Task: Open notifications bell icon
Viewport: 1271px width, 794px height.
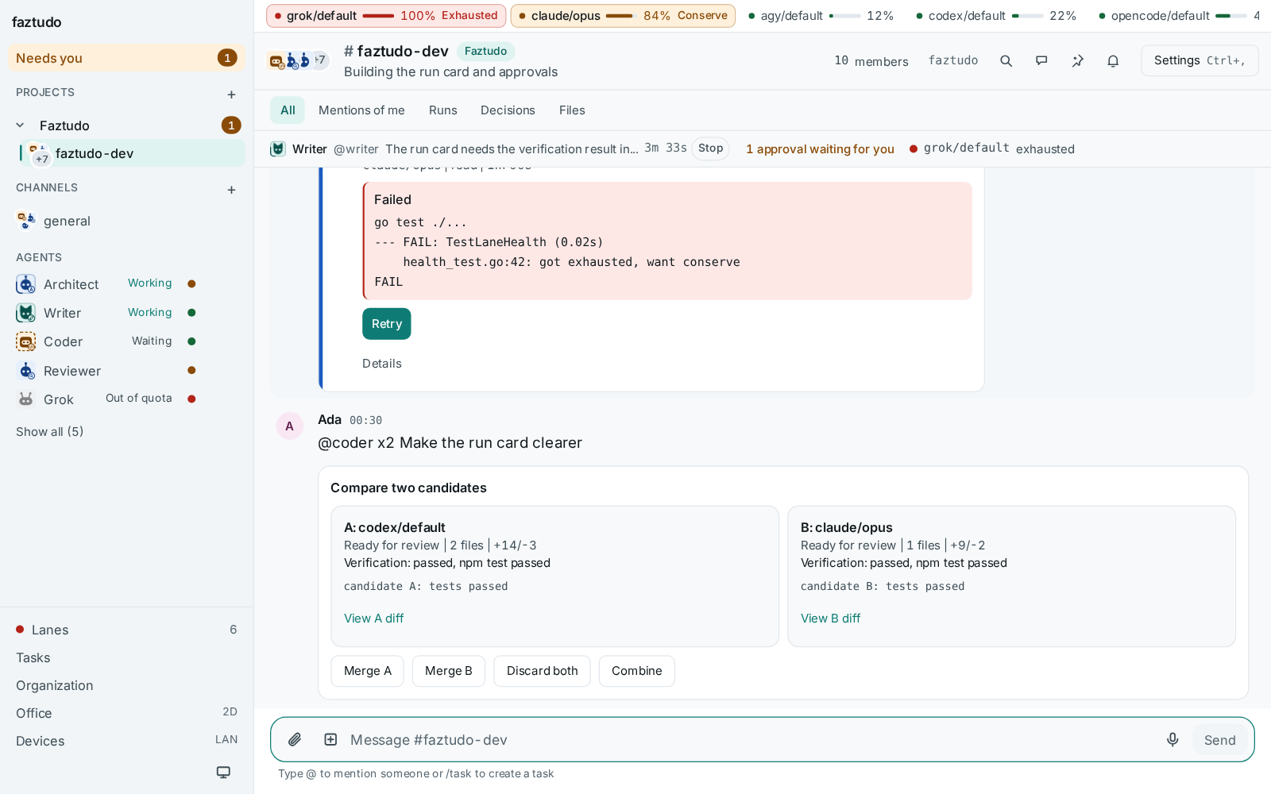Action: click(x=1113, y=61)
